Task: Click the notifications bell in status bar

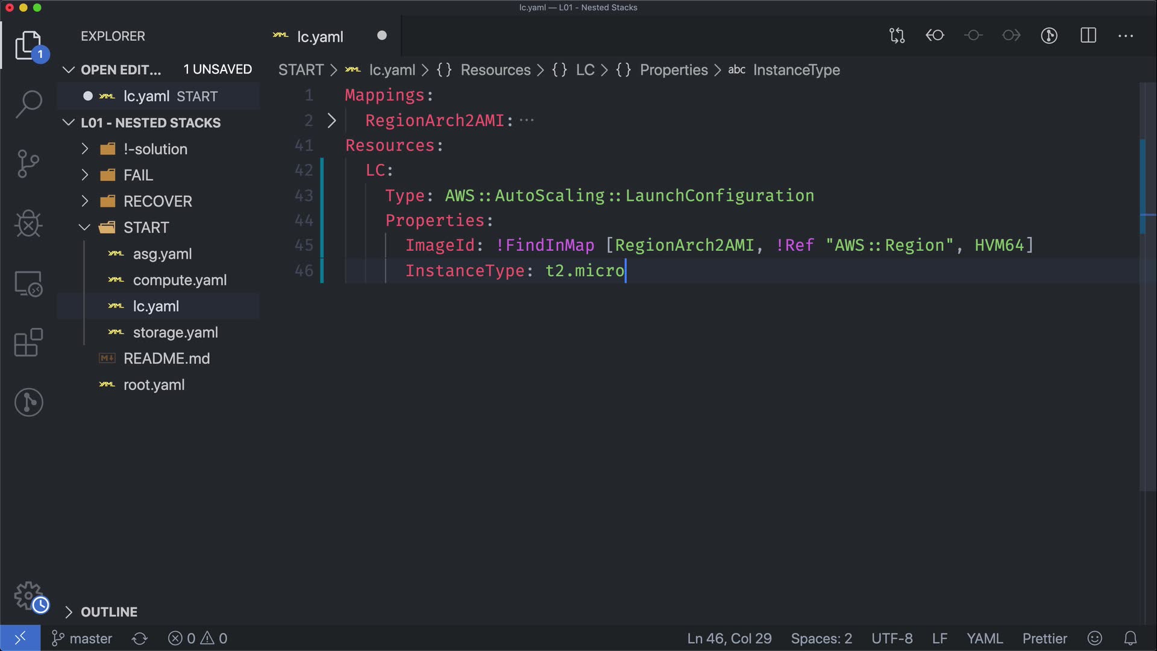Action: tap(1130, 638)
